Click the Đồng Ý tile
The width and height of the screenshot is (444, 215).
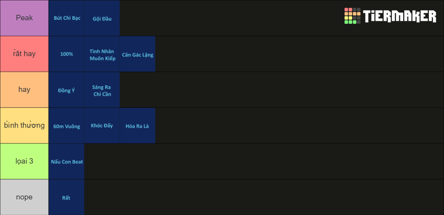tap(67, 90)
